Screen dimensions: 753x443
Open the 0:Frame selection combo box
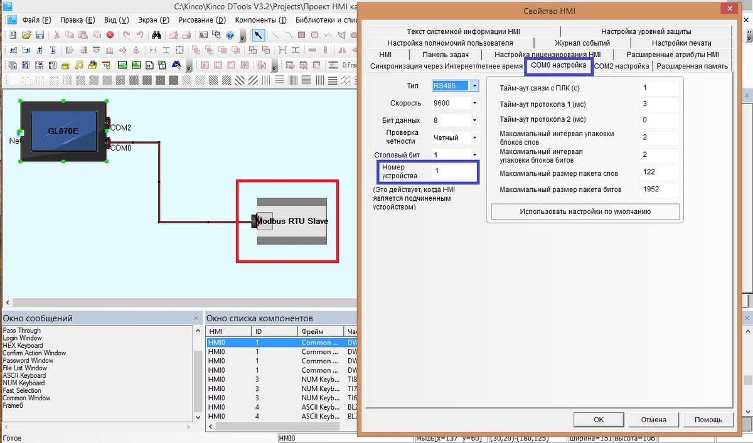click(x=350, y=65)
